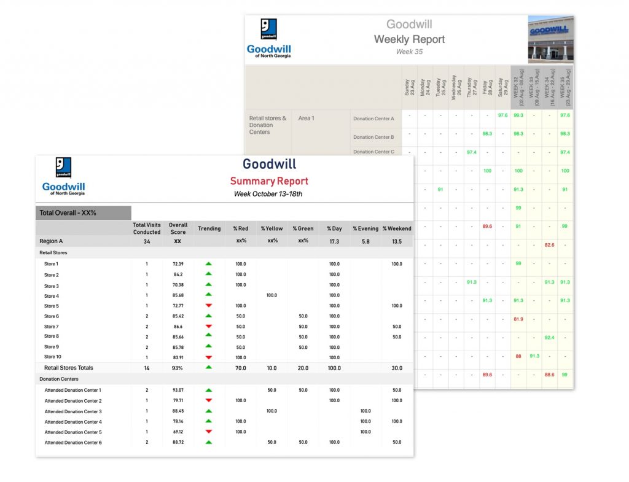Expand the Region A summary row
The image size is (629, 482).
tap(52, 241)
